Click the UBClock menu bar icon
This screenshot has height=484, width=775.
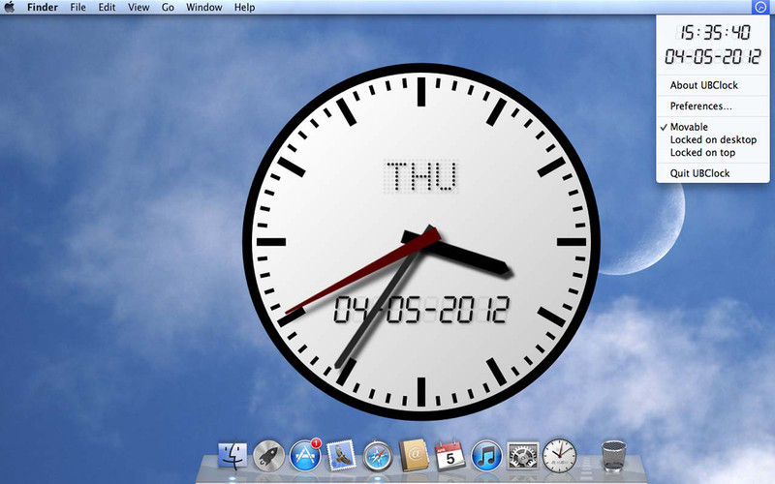coord(759,7)
